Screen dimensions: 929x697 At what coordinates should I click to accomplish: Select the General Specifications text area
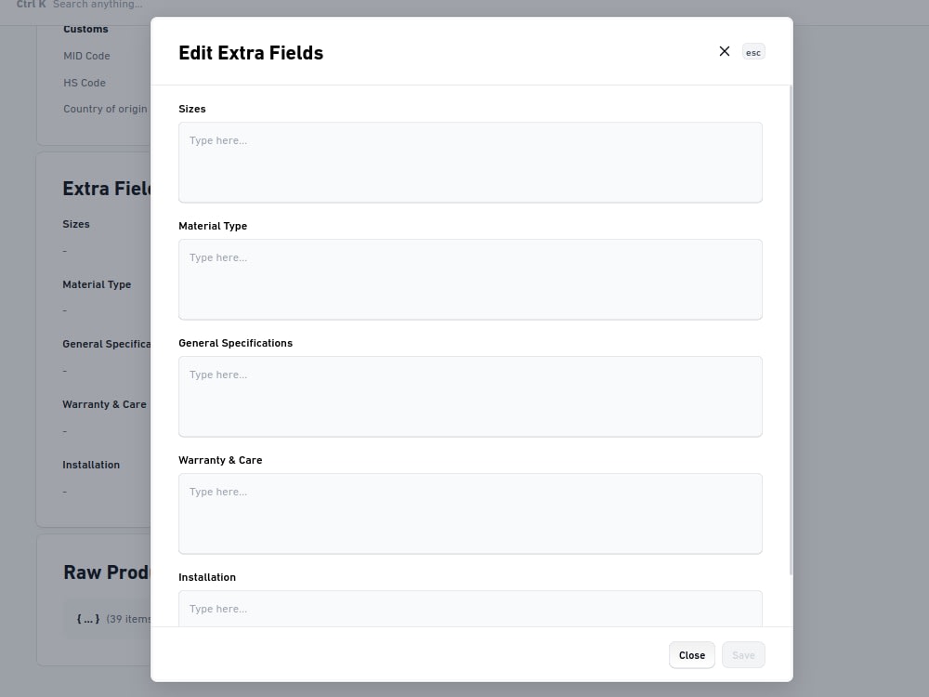470,397
